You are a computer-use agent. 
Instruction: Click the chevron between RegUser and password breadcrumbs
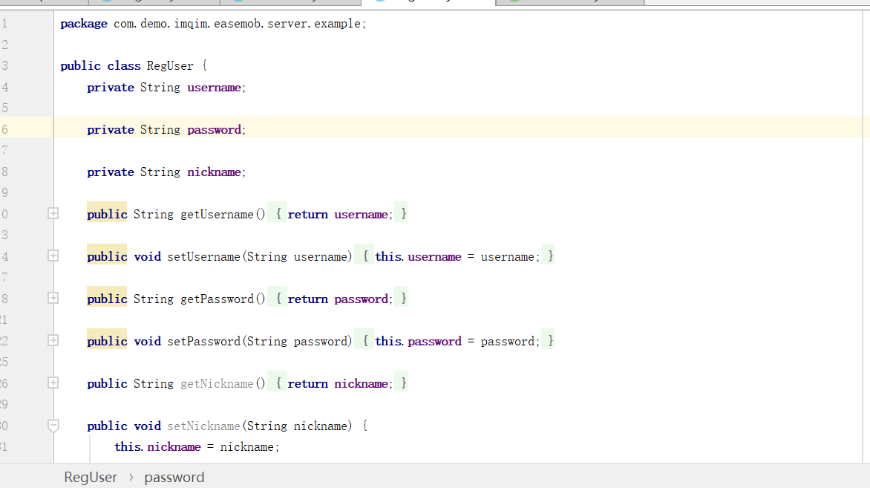[131, 478]
